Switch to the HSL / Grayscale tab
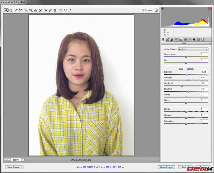Screen dimensions: 214x173 click(x=176, y=40)
